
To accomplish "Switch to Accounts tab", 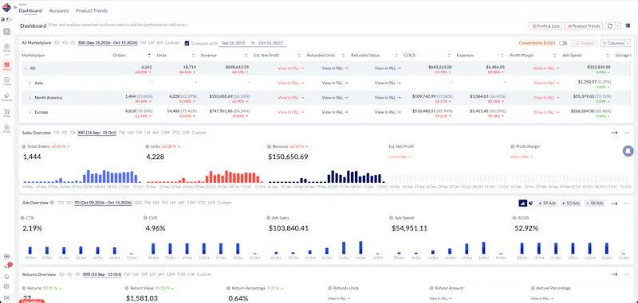I will 59,11.
